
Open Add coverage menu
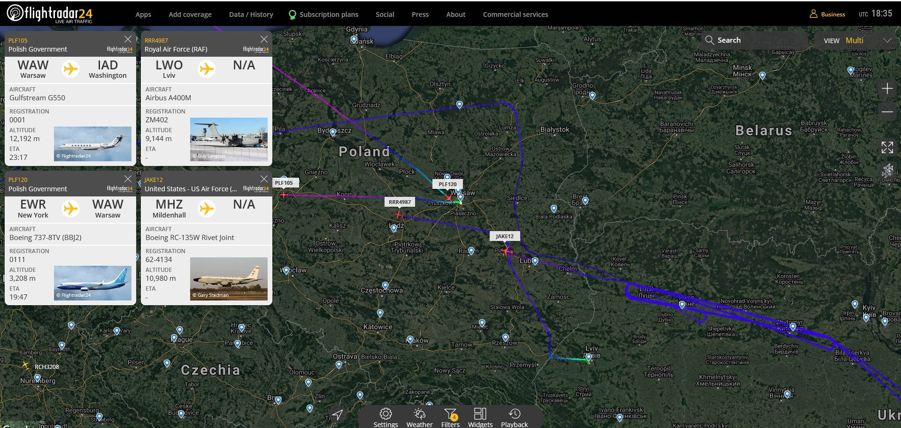coord(190,15)
